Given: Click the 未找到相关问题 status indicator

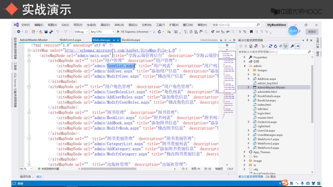Looking at the screenshot, I should click(x=49, y=169).
